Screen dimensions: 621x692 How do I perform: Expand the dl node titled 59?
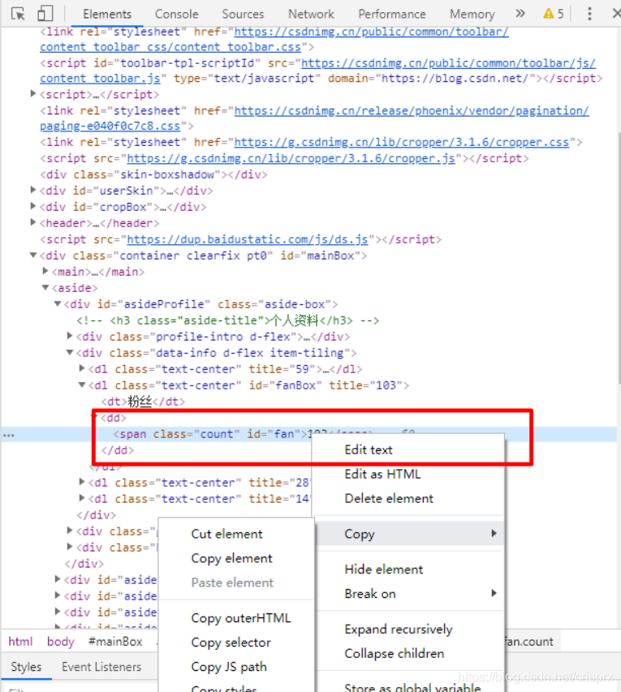82,368
